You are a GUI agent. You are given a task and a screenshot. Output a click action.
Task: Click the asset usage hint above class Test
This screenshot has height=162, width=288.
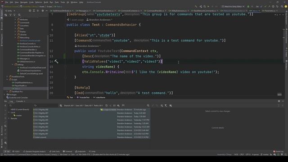75,20
